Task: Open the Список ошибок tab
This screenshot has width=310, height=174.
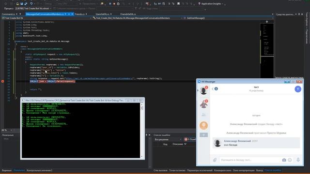Action: (x=273, y=170)
